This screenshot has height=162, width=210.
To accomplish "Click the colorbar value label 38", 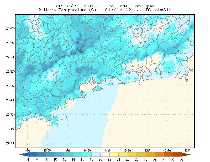I will (182, 159).
